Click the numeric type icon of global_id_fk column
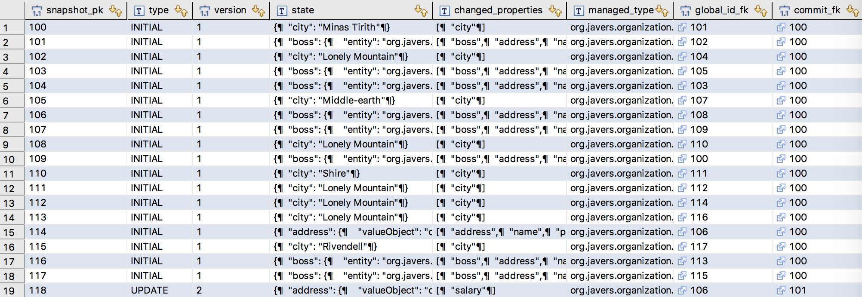Image resolution: width=862 pixels, height=297 pixels. click(685, 11)
